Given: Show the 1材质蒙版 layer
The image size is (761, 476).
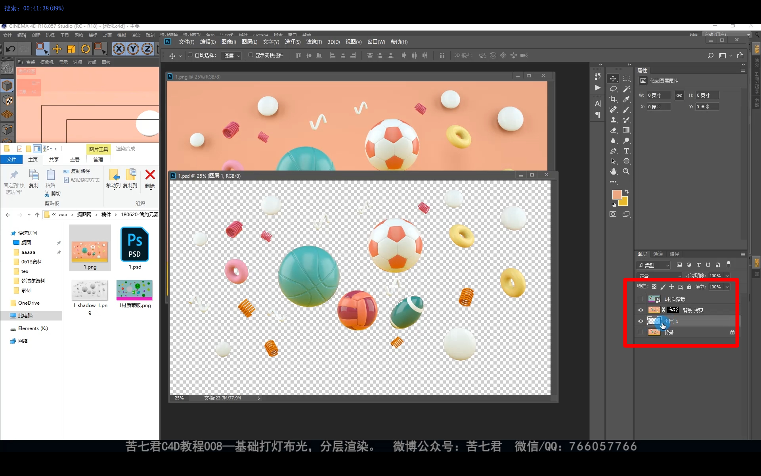Looking at the screenshot, I should (x=641, y=299).
